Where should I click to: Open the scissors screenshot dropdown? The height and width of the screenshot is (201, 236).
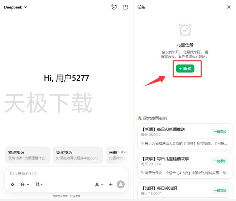(99, 184)
